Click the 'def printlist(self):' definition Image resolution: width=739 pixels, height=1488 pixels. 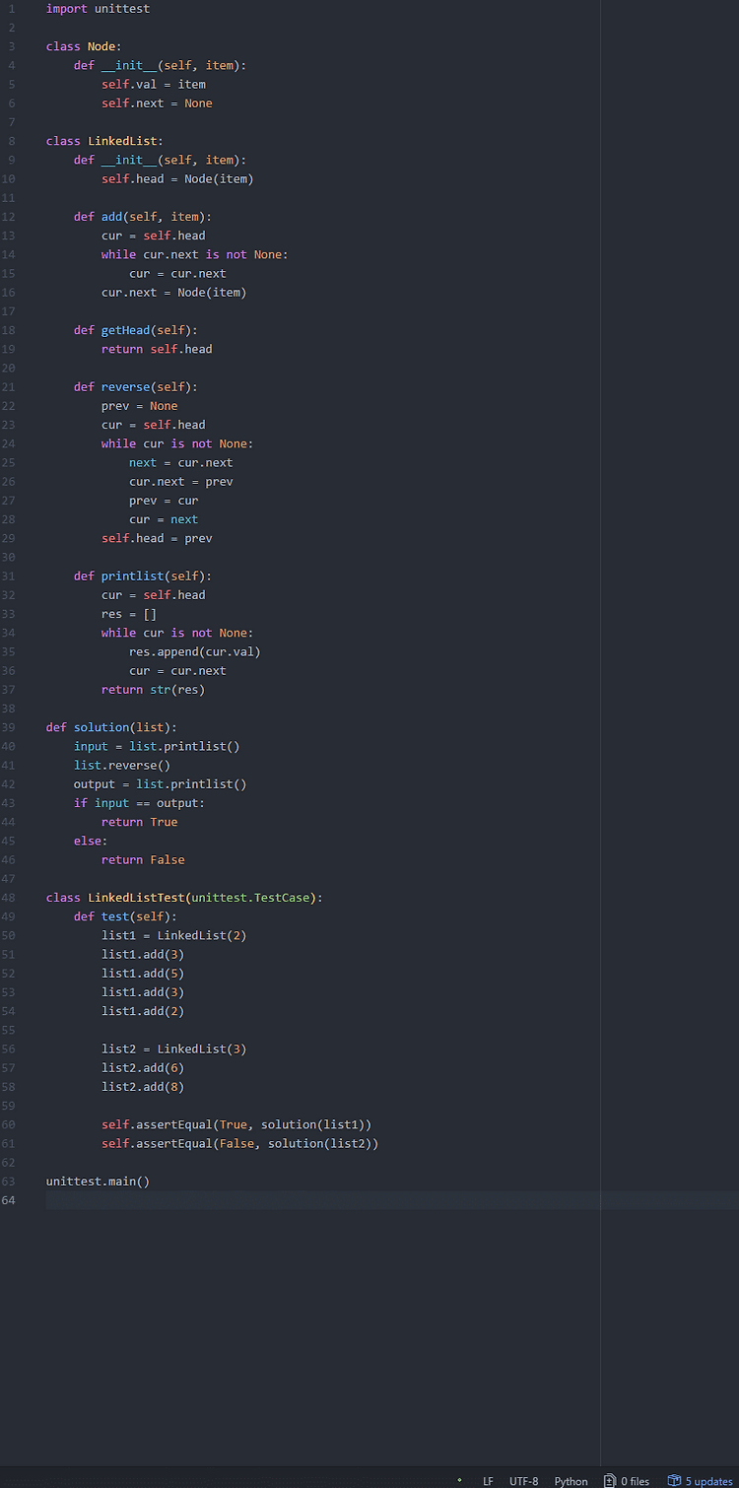(x=143, y=576)
